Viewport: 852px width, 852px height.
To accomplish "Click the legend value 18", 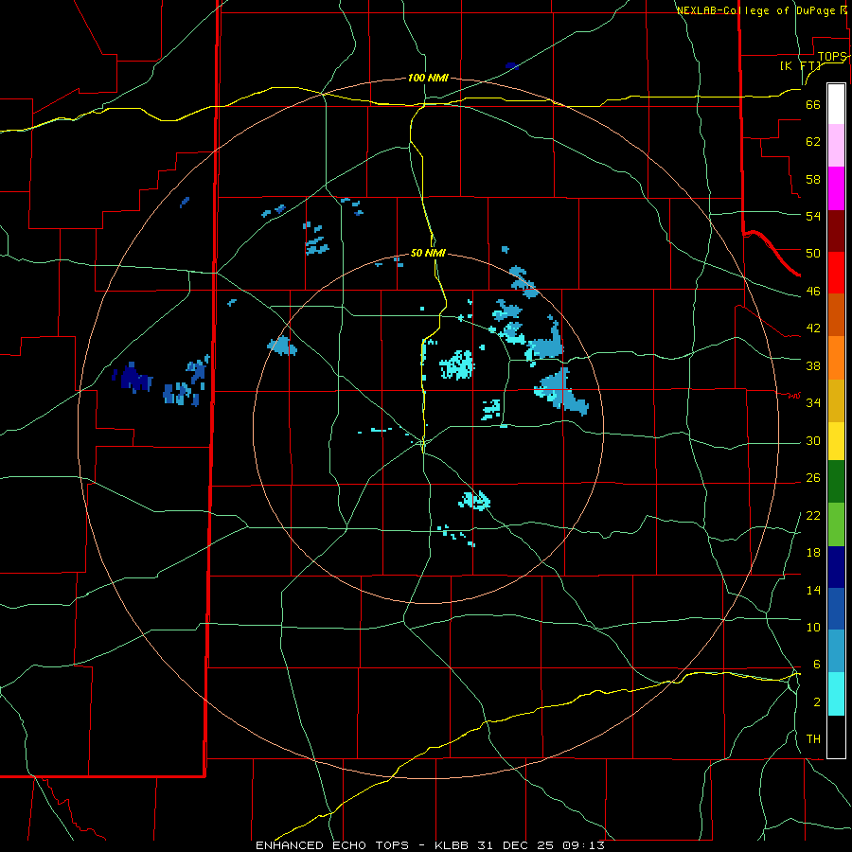I will (x=813, y=553).
